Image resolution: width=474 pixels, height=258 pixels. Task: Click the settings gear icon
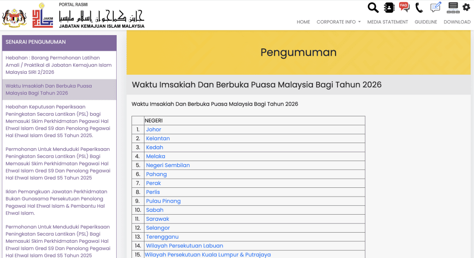tap(466, 7)
